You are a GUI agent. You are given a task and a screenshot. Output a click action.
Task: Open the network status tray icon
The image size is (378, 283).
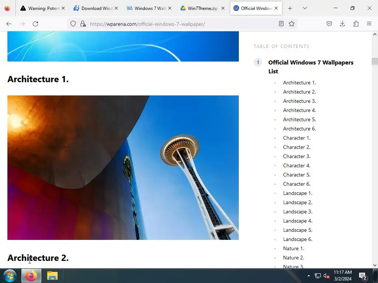tap(318, 276)
